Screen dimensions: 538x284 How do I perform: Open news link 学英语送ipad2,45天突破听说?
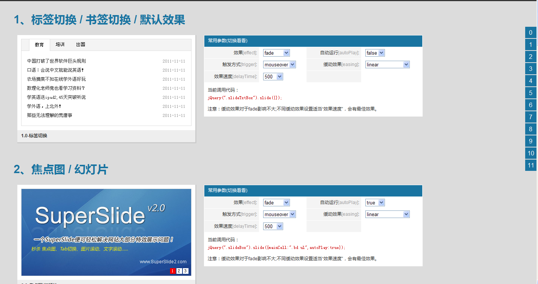57,97
